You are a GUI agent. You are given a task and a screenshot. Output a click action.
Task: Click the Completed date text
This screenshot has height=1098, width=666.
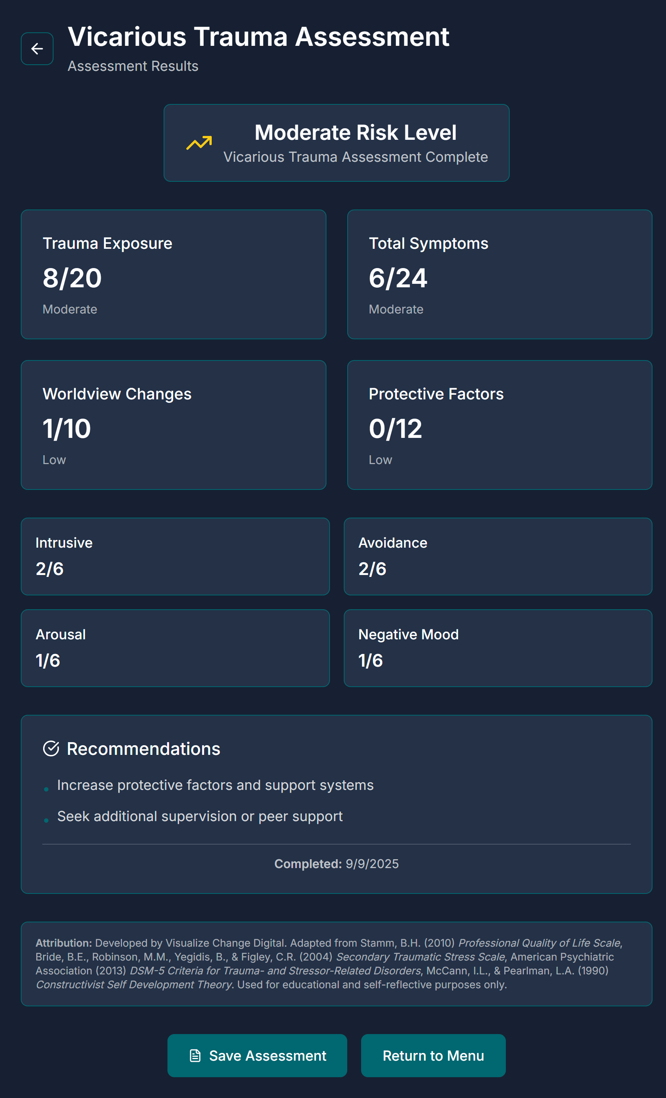click(x=336, y=863)
